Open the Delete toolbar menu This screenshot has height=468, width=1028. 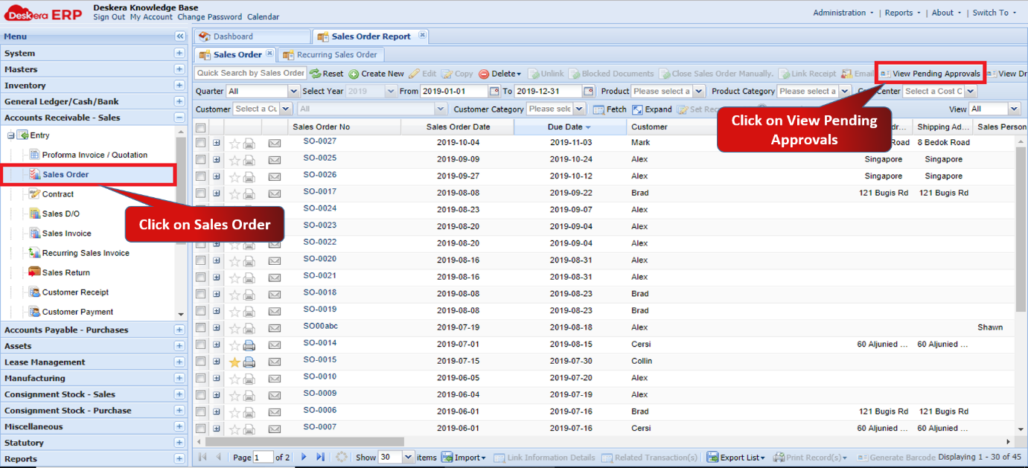pos(499,74)
